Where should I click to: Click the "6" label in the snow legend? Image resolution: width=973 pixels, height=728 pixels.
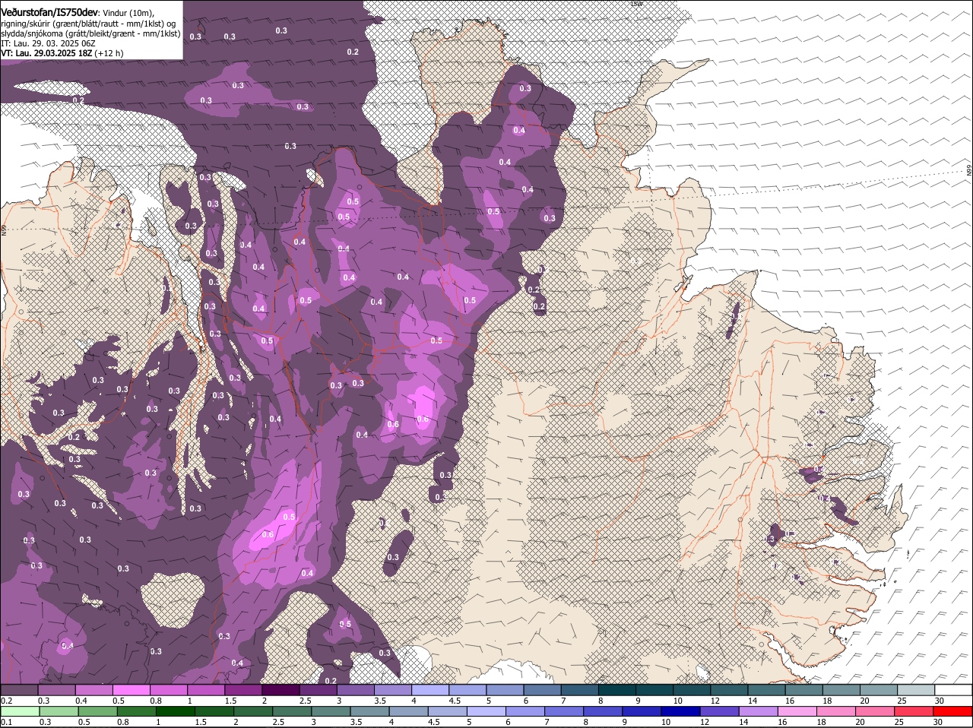526,701
